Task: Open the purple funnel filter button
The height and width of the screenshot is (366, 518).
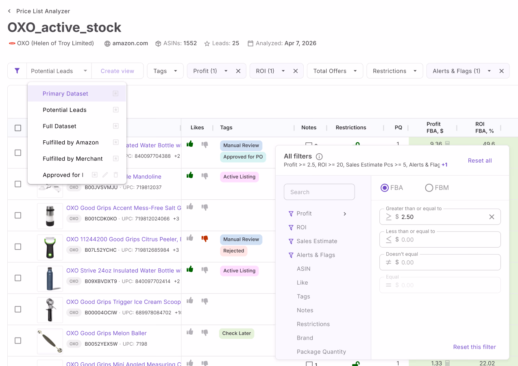Action: click(17, 71)
